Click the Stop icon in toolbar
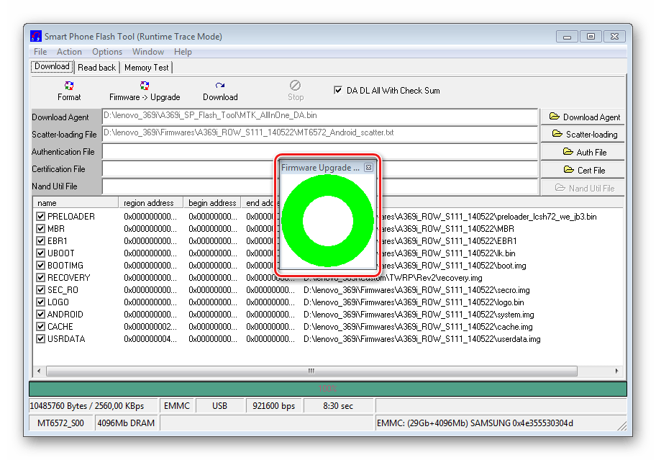This screenshot has height=460, width=656. (296, 86)
